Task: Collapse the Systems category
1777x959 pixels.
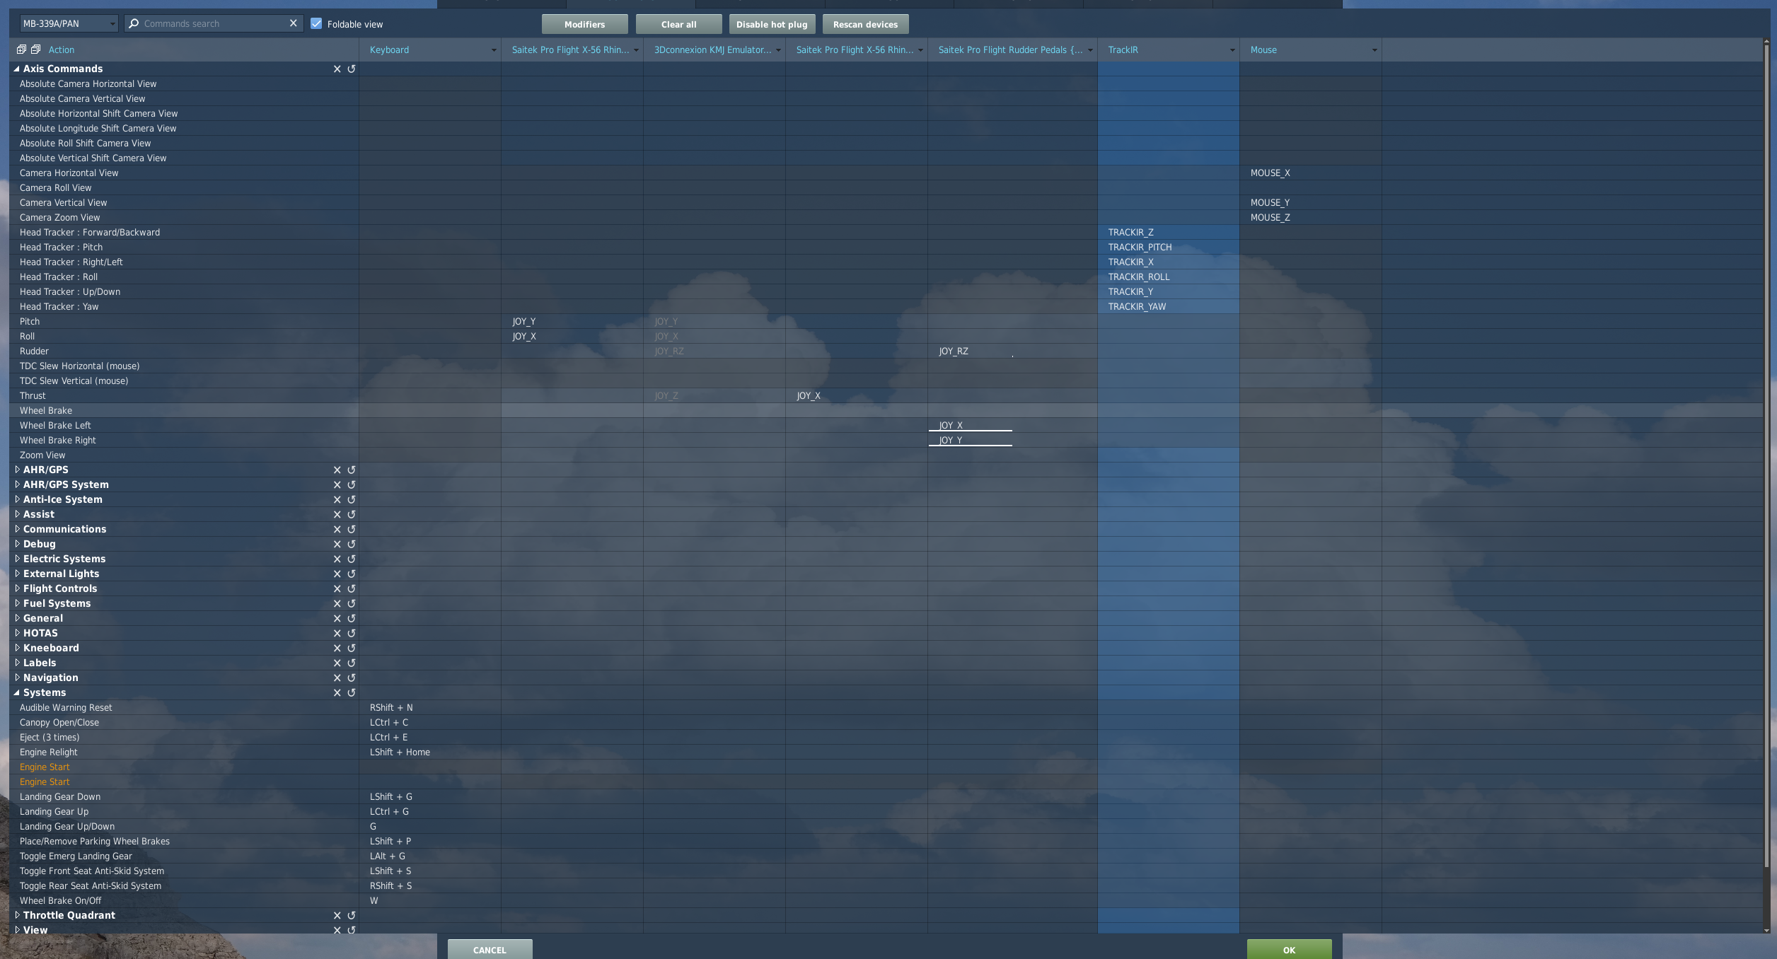Action: pyautogui.click(x=17, y=692)
